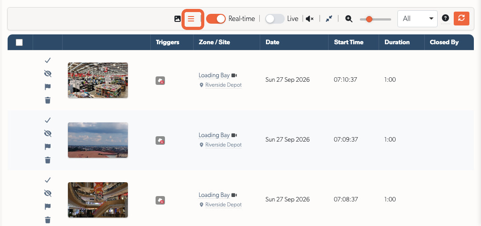Sort by Triggers column header
The height and width of the screenshot is (226, 481).
coord(168,42)
